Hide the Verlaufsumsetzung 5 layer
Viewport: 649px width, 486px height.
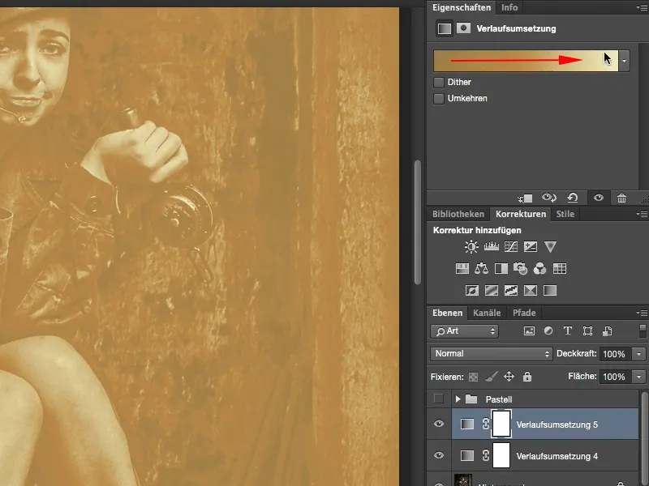click(439, 424)
